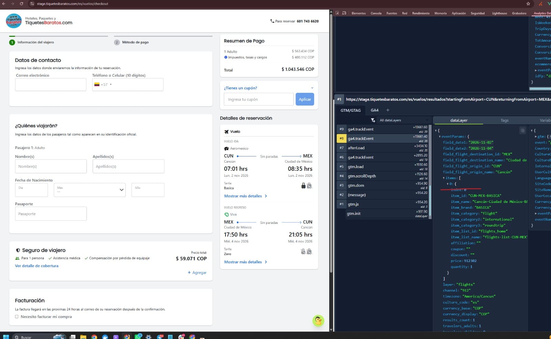Switch to the GA4 tab
The height and width of the screenshot is (339, 551).
[x=374, y=110]
